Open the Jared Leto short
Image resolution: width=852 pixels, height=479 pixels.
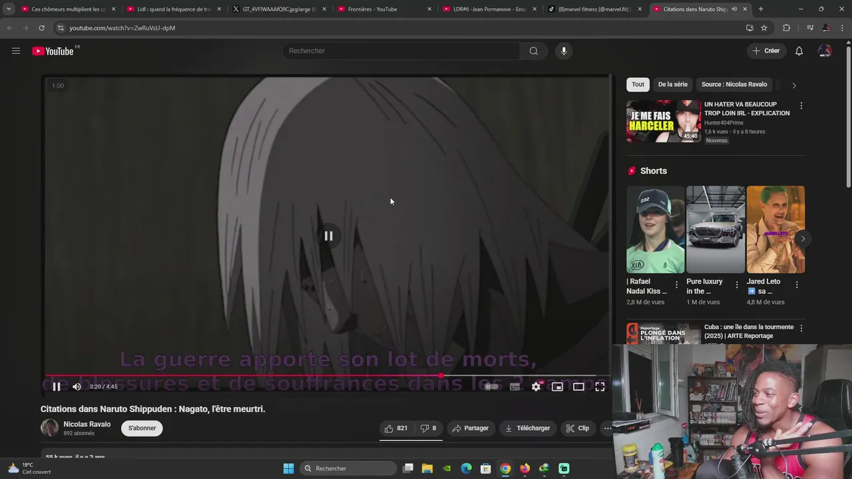click(775, 230)
